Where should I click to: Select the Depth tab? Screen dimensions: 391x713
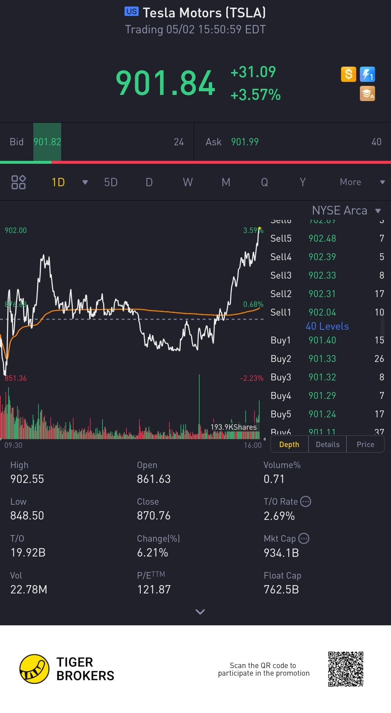pos(289,444)
